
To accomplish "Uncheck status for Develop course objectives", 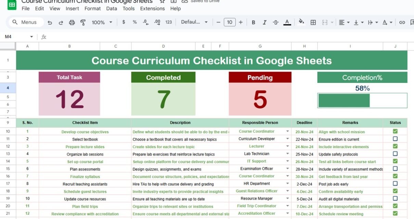I will [395, 131].
